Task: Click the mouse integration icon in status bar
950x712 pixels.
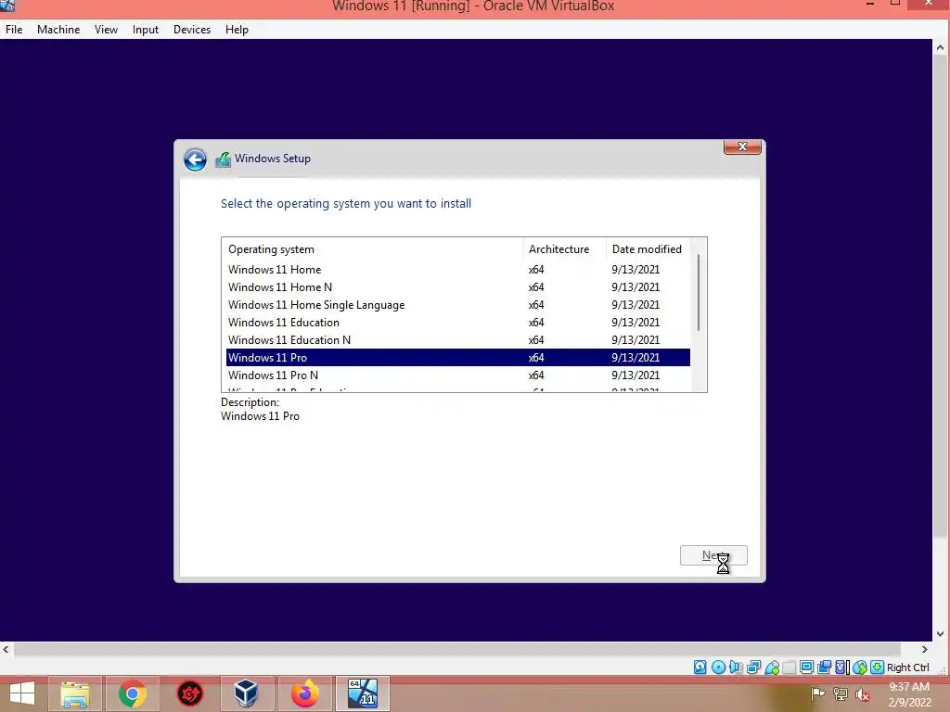Action: [x=860, y=667]
